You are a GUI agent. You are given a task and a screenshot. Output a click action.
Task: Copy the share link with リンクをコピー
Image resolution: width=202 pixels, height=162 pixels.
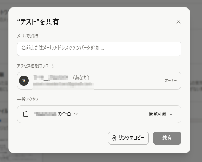[x=128, y=138]
